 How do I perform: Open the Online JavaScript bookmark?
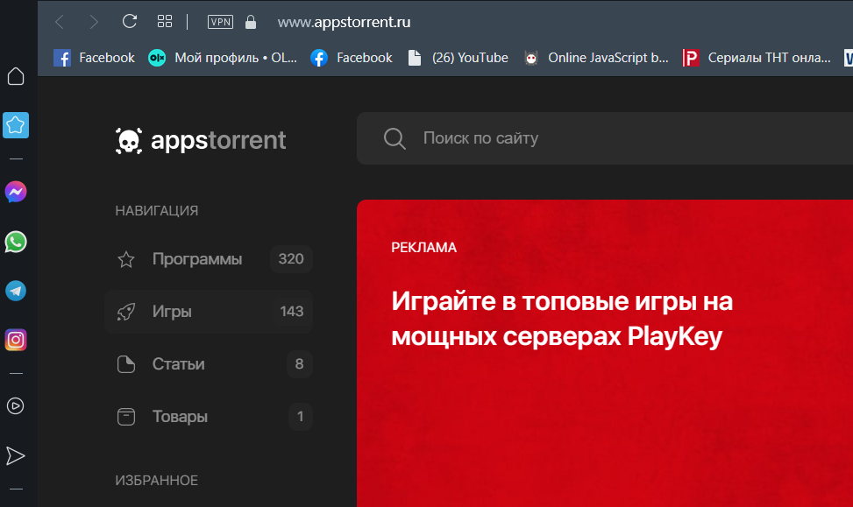click(x=596, y=58)
